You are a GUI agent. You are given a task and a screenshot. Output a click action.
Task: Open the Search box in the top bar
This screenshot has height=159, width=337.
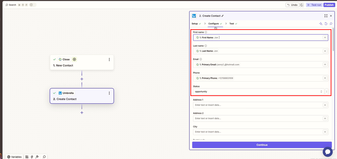pyautogui.click(x=11, y=5)
